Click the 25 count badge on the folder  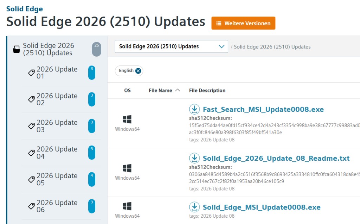(x=96, y=49)
